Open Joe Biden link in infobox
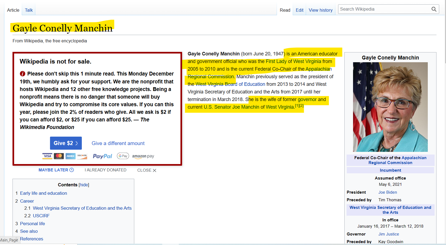The width and height of the screenshot is (446, 245). 388,192
